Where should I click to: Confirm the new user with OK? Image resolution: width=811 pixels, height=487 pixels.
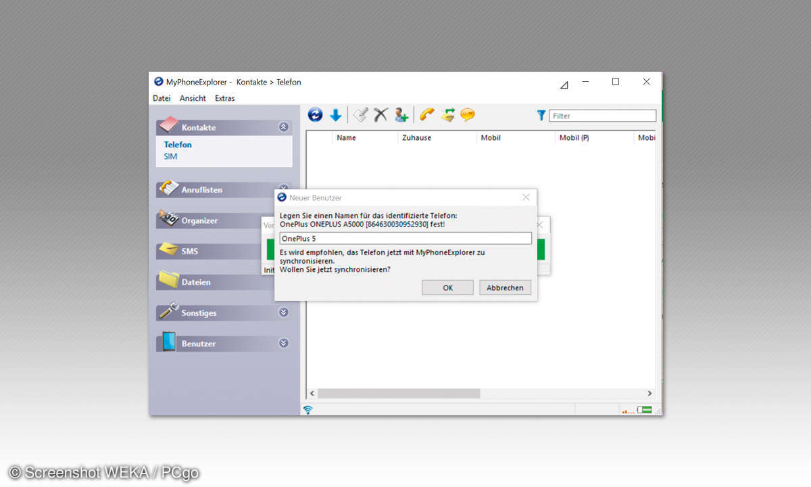click(x=447, y=287)
